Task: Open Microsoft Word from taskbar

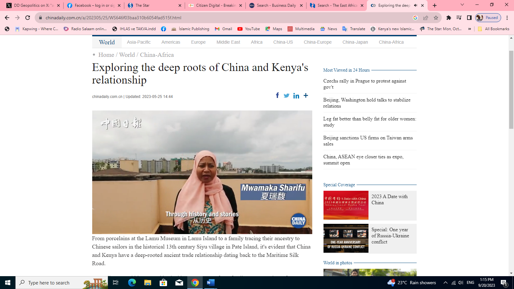Action: point(210,283)
